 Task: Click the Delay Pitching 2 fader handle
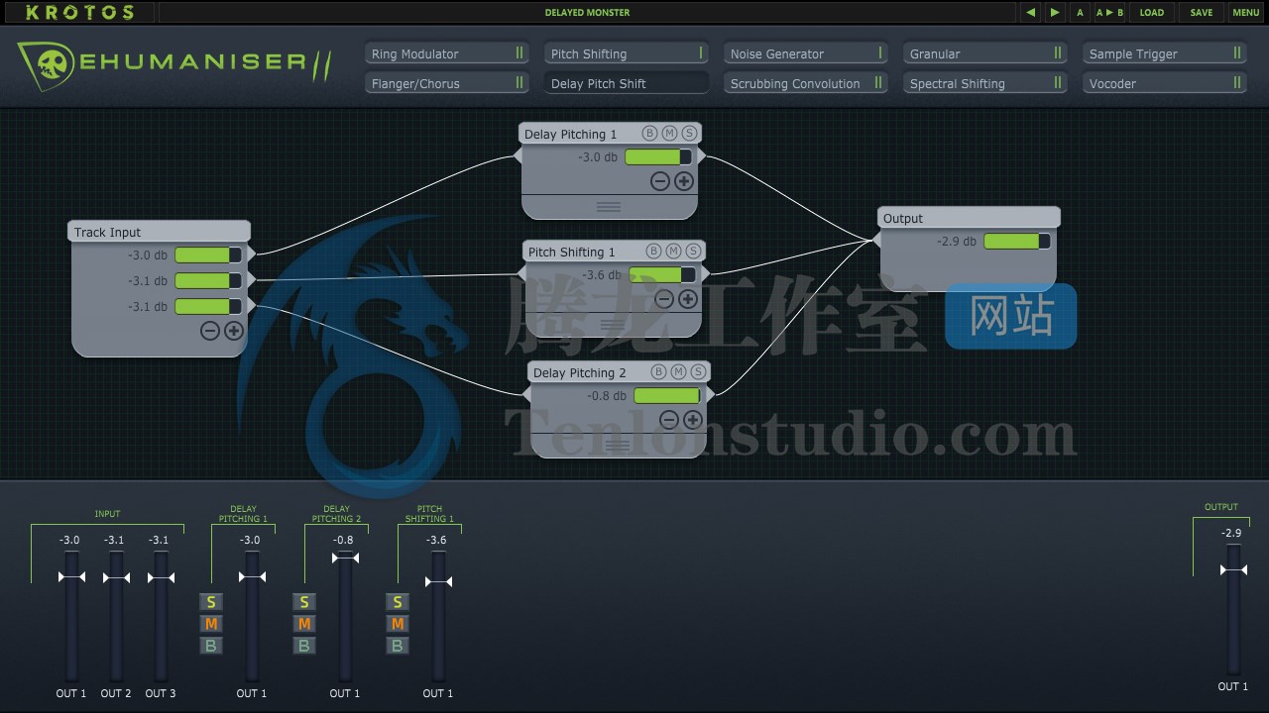click(x=345, y=558)
